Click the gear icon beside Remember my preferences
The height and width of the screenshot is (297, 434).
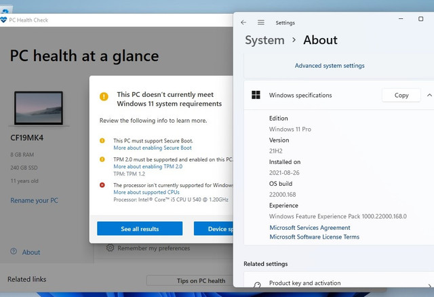click(110, 248)
